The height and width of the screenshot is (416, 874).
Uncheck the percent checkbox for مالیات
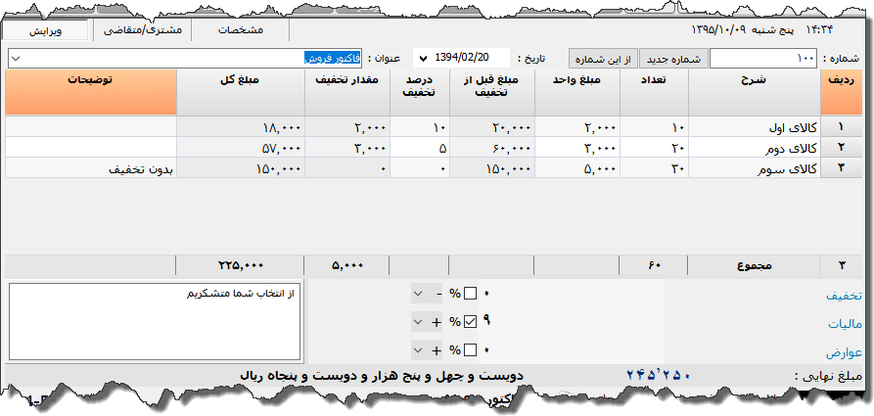[x=470, y=321]
